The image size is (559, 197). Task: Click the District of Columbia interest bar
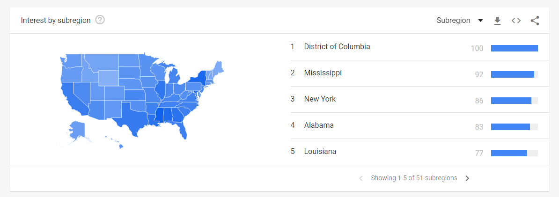pyautogui.click(x=514, y=48)
